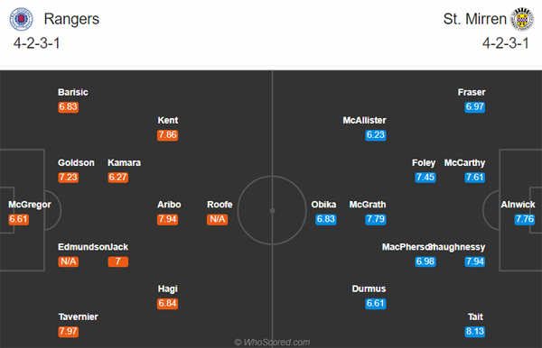Click the St. Mirren club crest icon
The width and height of the screenshot is (542, 348).
tap(522, 19)
